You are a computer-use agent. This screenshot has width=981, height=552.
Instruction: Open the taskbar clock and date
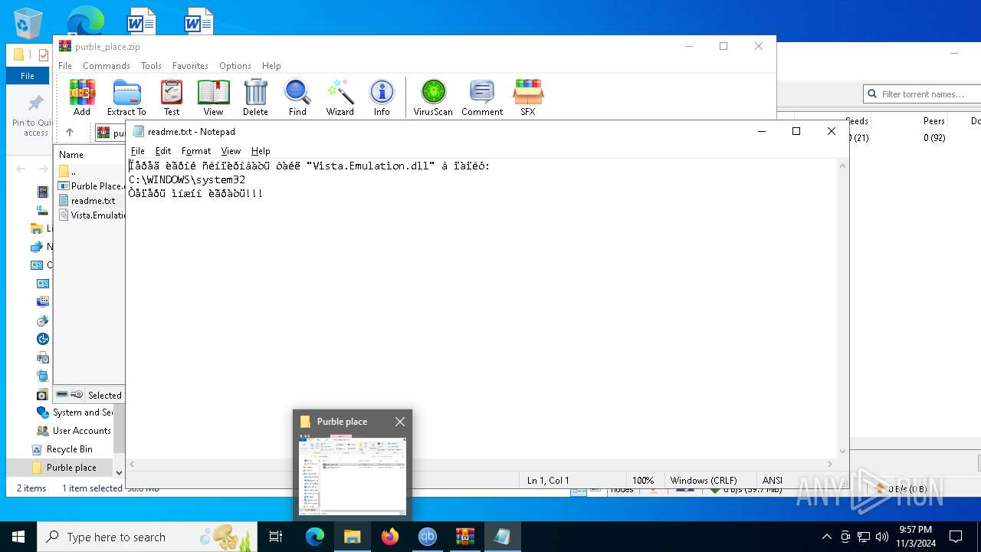click(x=916, y=537)
